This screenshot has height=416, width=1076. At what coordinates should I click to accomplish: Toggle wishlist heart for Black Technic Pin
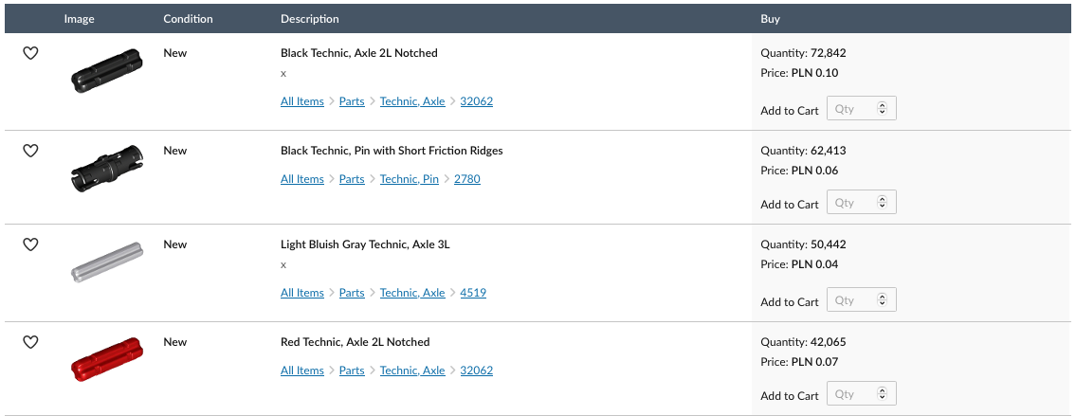click(30, 151)
